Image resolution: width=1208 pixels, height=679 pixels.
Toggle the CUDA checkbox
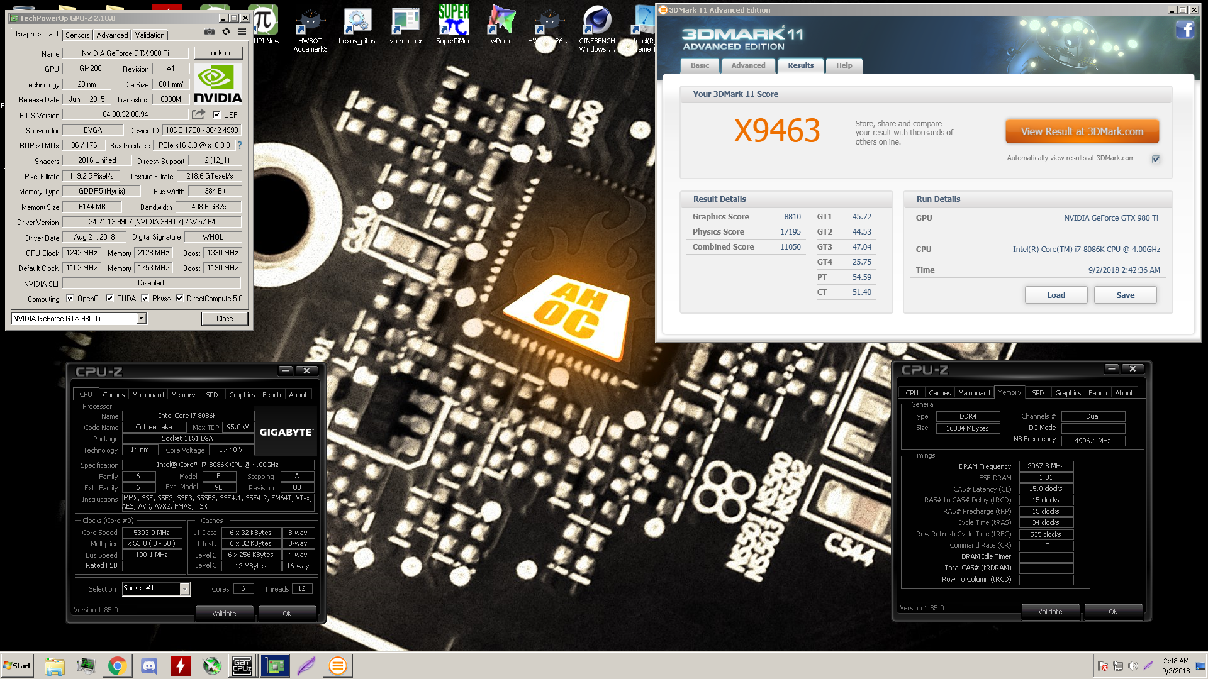click(x=109, y=299)
